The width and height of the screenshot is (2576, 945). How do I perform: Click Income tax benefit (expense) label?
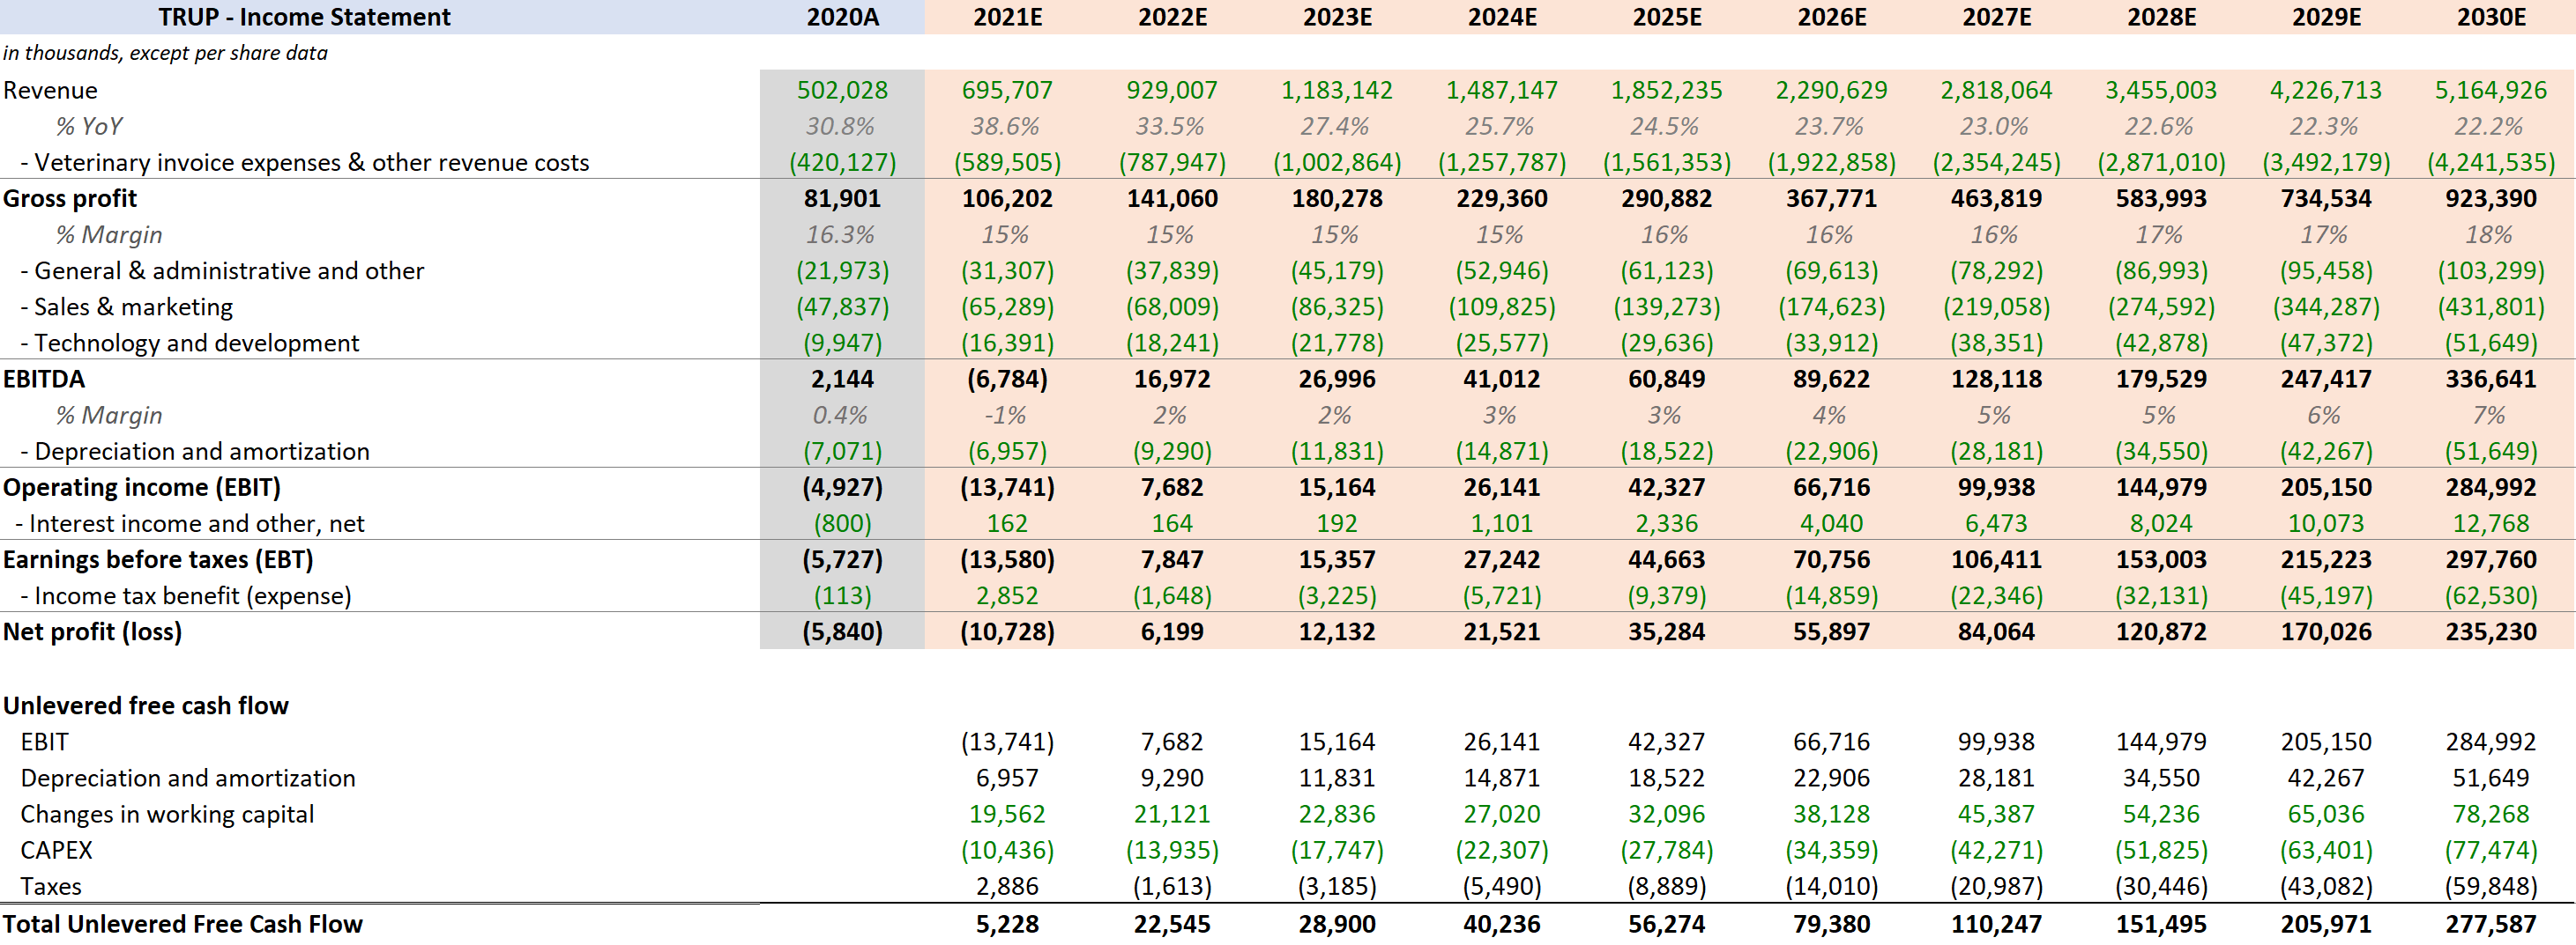[x=186, y=595]
